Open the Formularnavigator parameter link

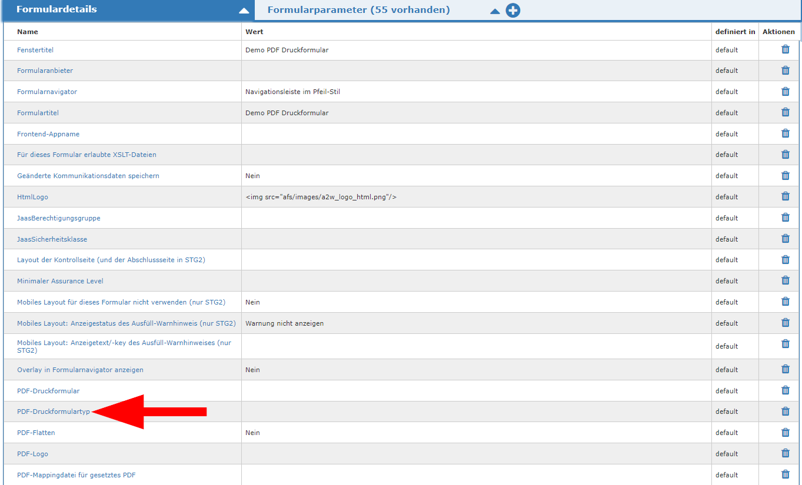pos(47,92)
